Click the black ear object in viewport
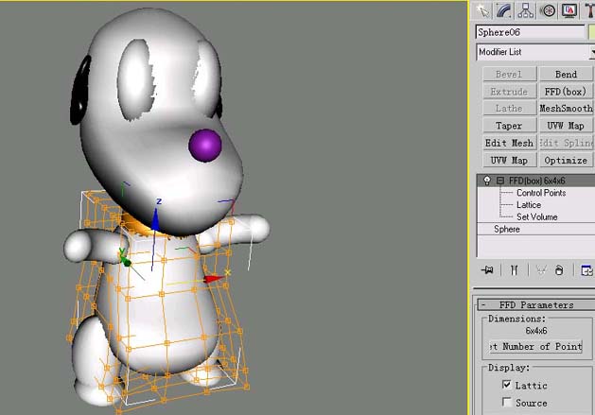This screenshot has height=415, width=595. [80, 90]
